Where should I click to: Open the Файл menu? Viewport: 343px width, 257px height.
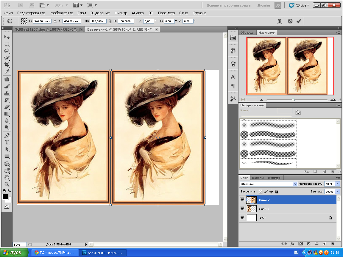(8, 13)
